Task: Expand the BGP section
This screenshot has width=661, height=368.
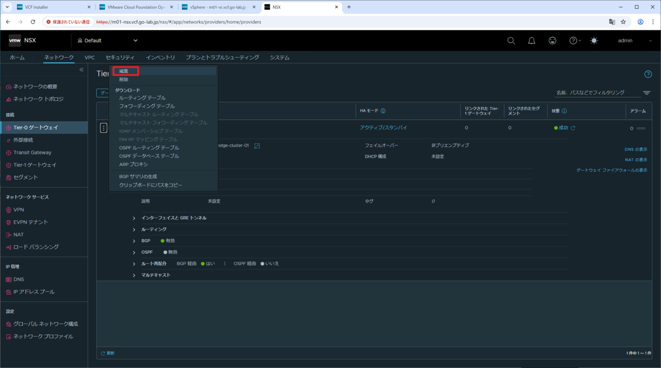Action: click(x=134, y=241)
